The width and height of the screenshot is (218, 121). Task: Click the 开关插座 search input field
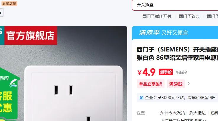click(175, 5)
